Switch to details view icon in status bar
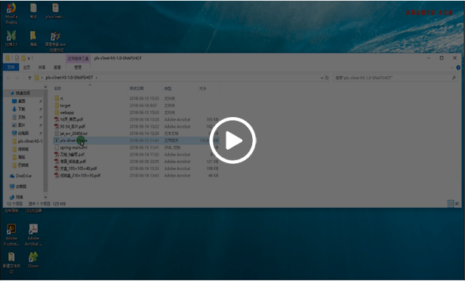Screen dimensions: 465x281 [451, 203]
